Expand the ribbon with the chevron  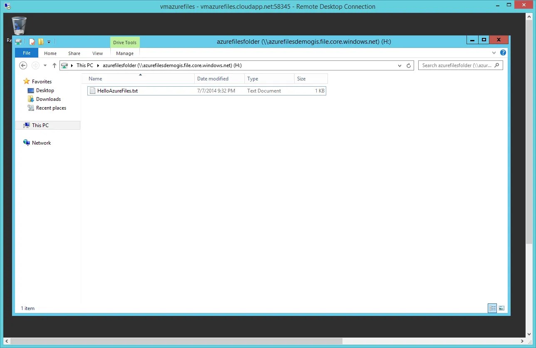(x=494, y=53)
